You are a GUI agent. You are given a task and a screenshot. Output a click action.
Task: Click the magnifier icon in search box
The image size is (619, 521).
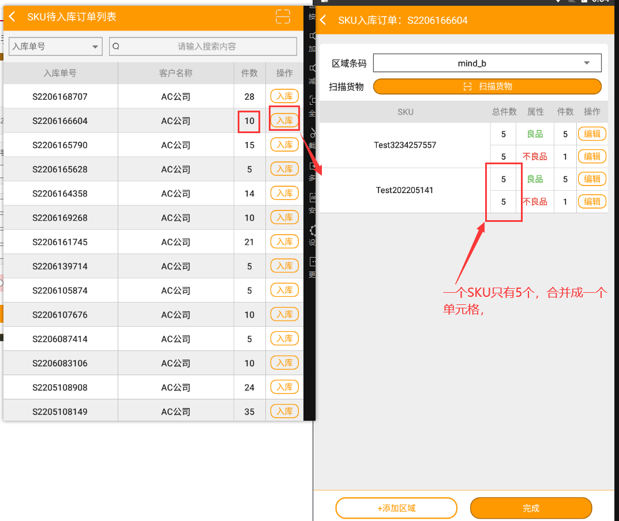coord(116,47)
